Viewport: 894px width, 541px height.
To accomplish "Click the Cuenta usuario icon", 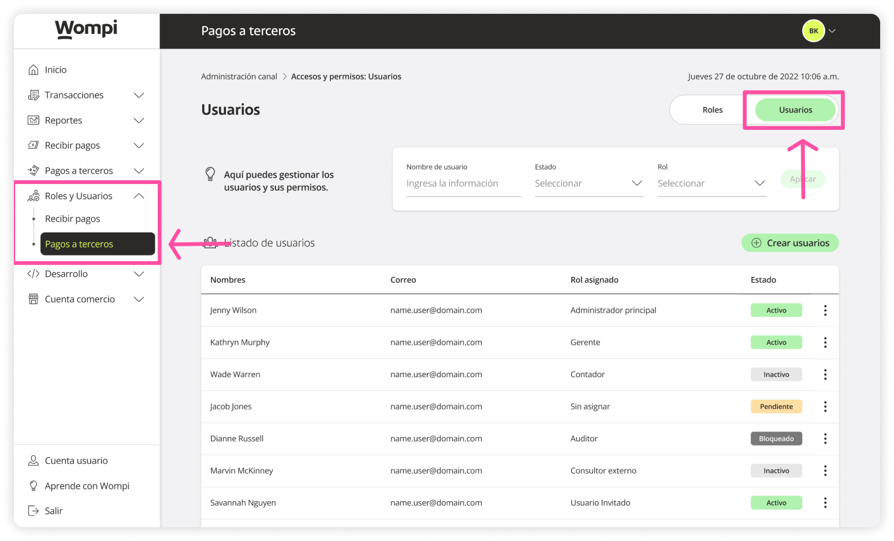I will coord(34,460).
